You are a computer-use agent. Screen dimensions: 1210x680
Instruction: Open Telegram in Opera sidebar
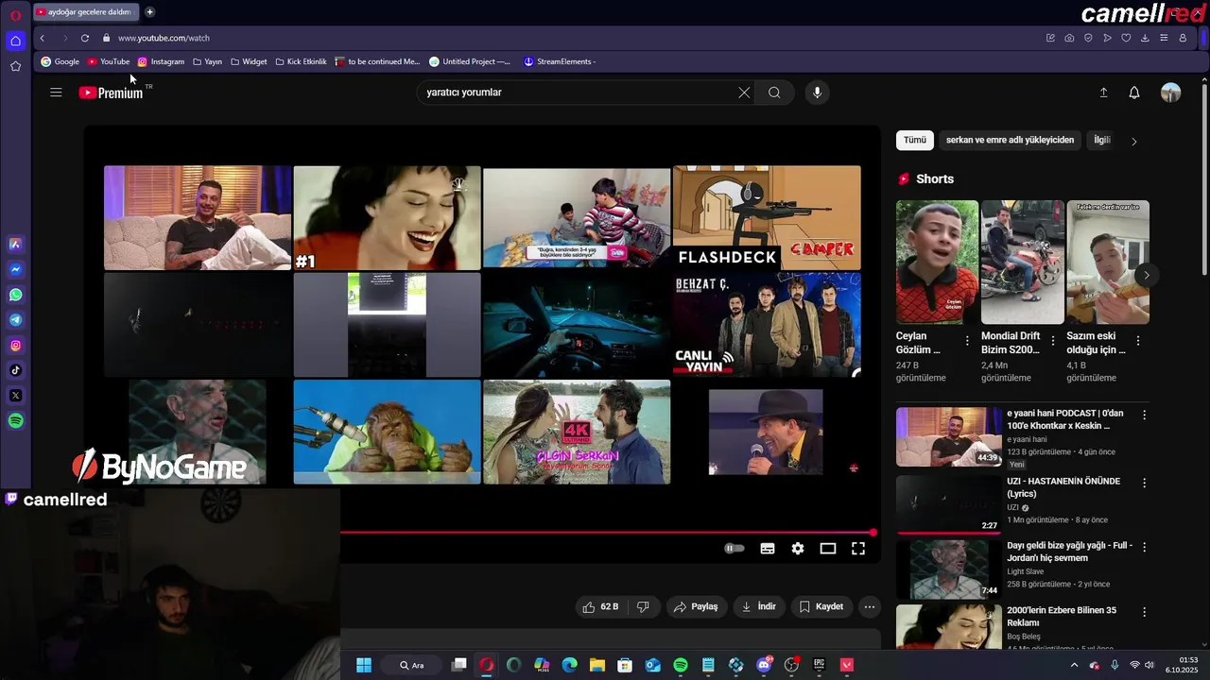coord(15,320)
